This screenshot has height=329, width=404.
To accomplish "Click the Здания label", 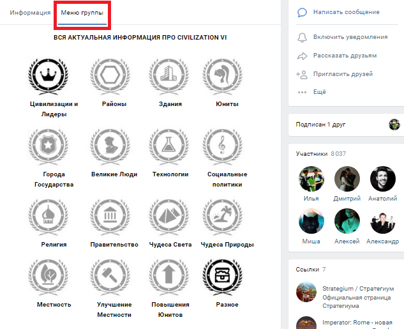I will click(x=170, y=104).
